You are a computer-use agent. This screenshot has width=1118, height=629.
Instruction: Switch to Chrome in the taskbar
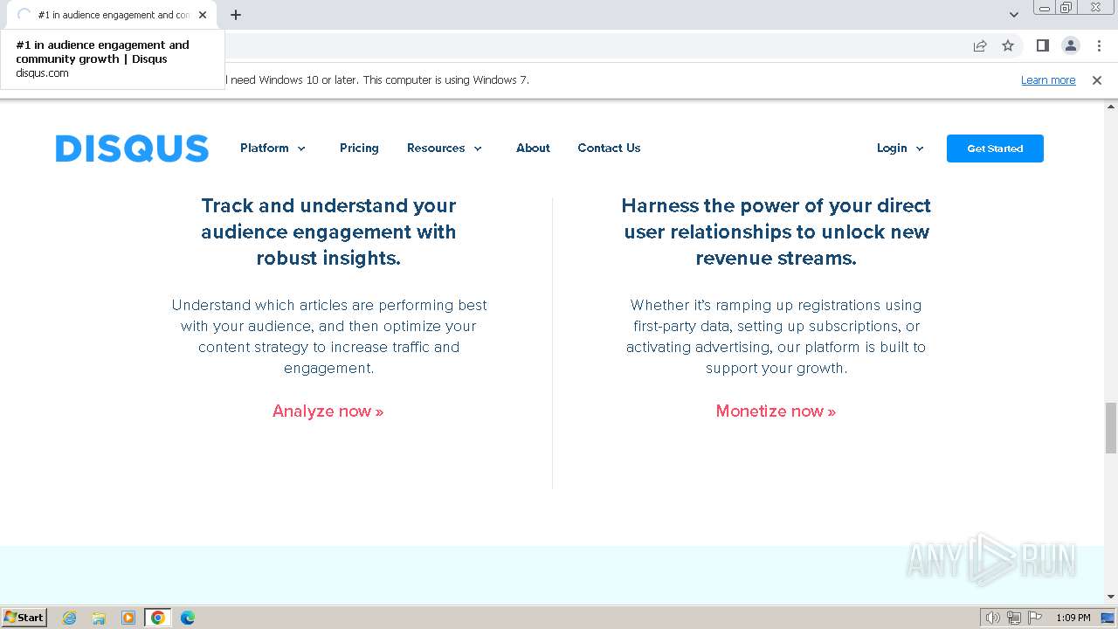[x=158, y=618]
